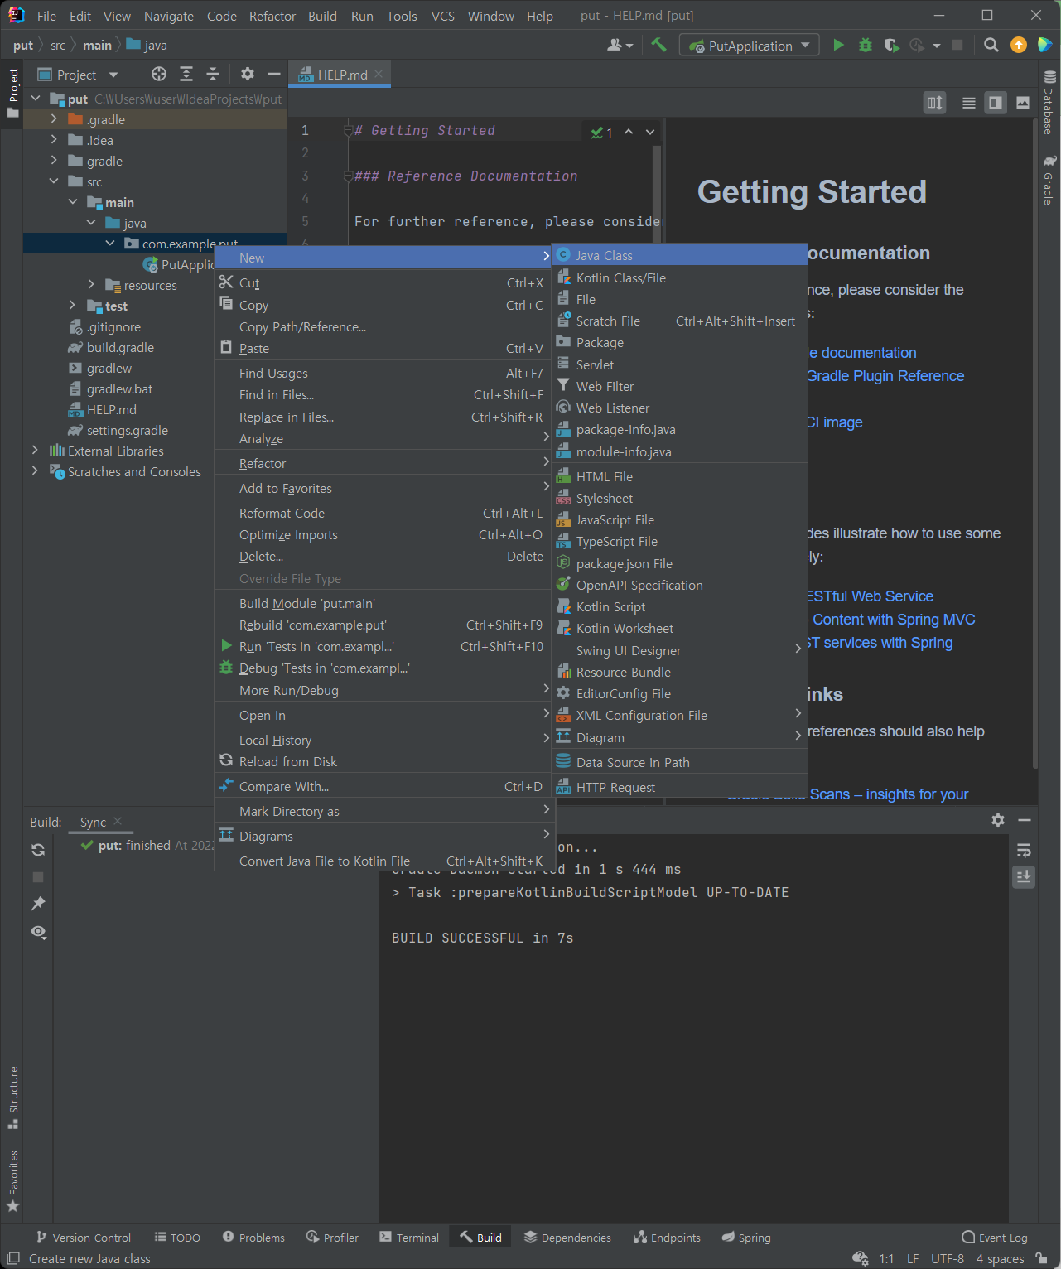Open the Problems tool window
1061x1269 pixels.
[x=253, y=1238]
